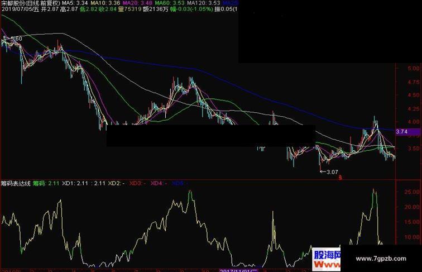Click the red XD3: - label

(137, 183)
